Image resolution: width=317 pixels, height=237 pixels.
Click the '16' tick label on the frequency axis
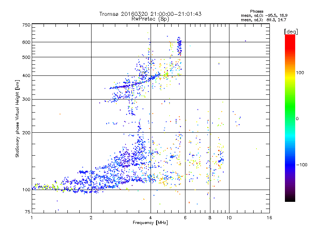pos(269,218)
